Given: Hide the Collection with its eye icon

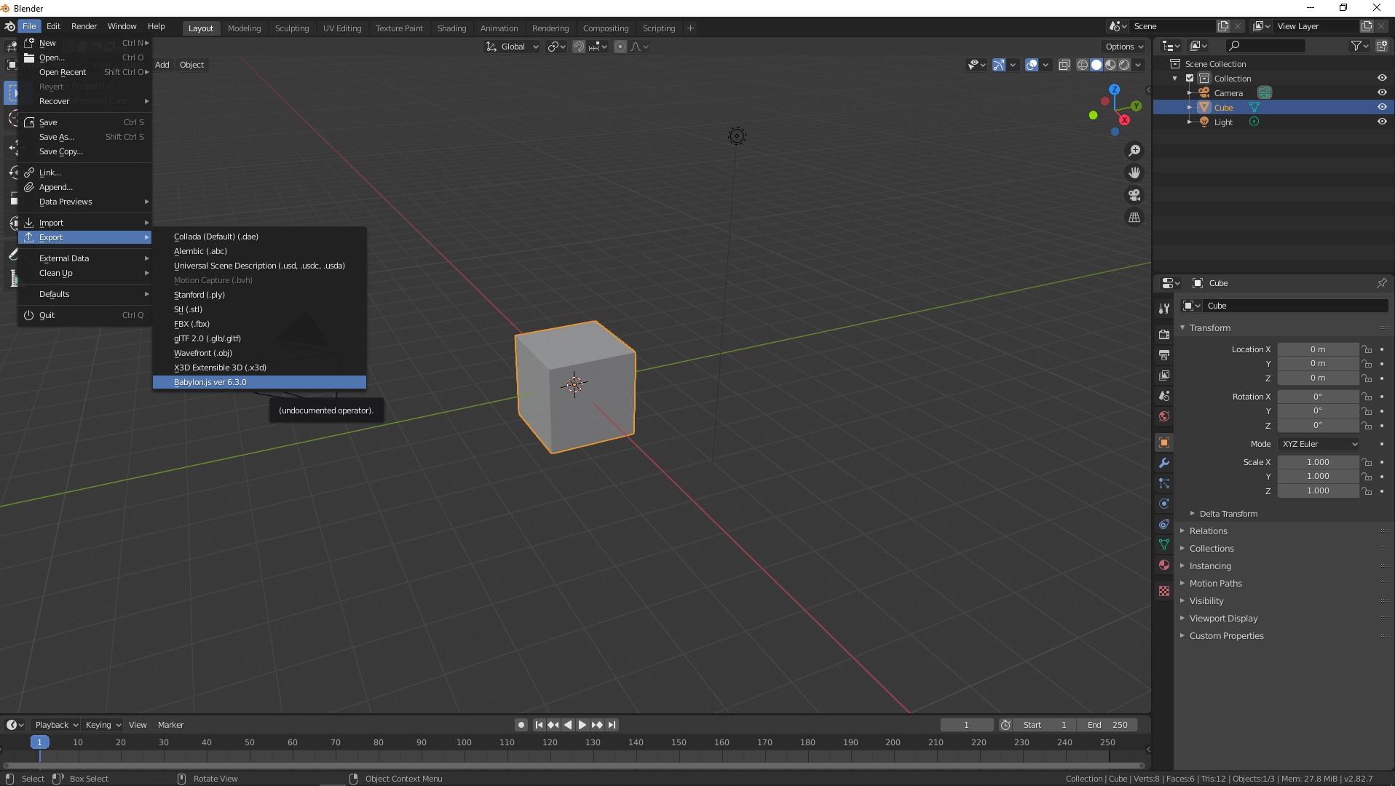Looking at the screenshot, I should point(1382,78).
